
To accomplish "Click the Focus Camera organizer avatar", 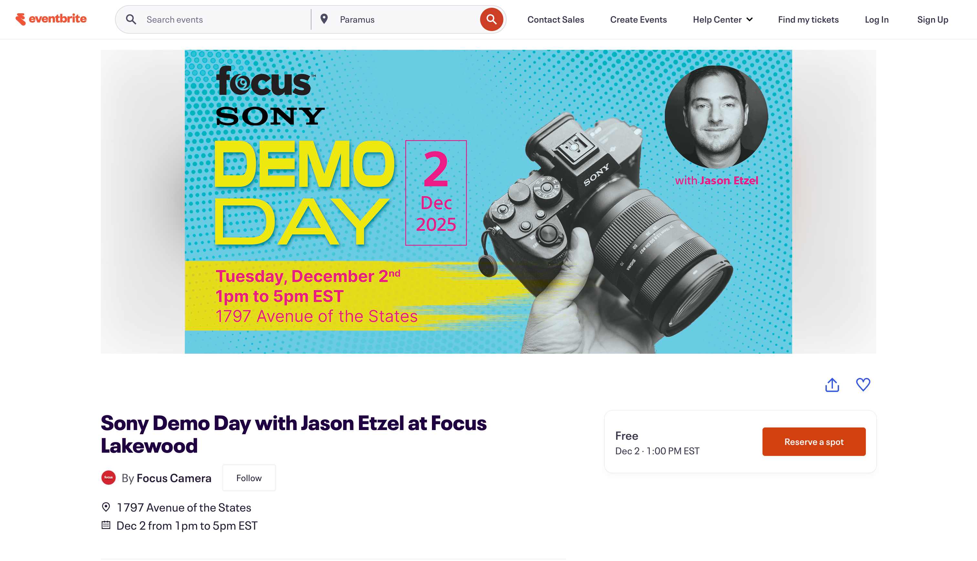I will (x=109, y=478).
